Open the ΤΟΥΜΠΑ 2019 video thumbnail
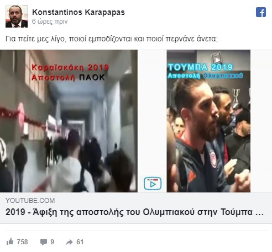 (x=208, y=121)
